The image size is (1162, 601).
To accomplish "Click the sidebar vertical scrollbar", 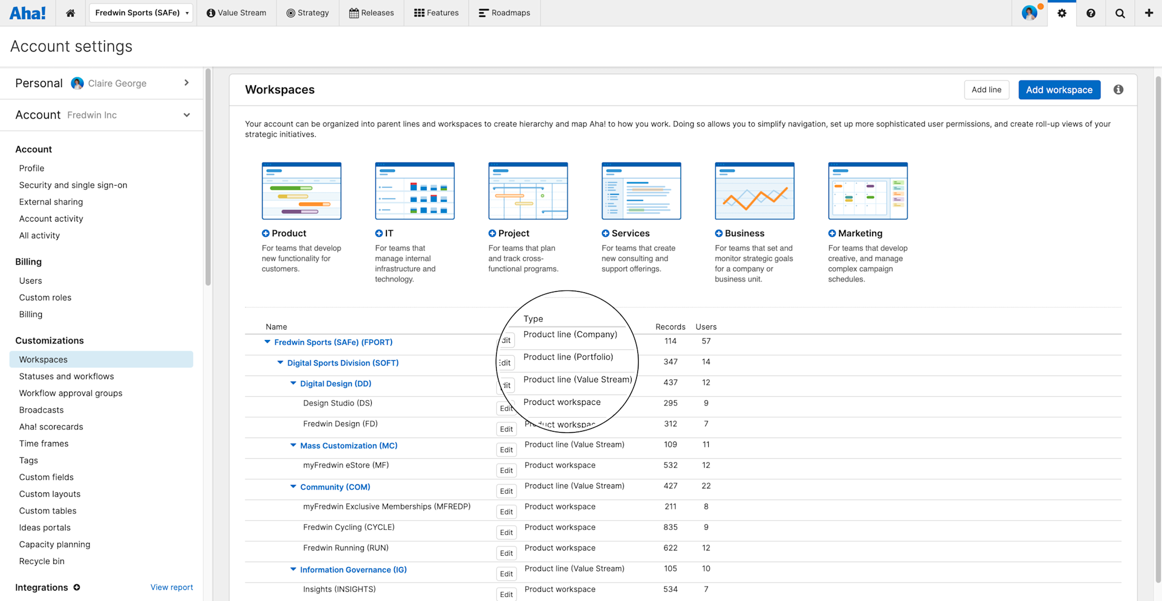I will [208, 177].
